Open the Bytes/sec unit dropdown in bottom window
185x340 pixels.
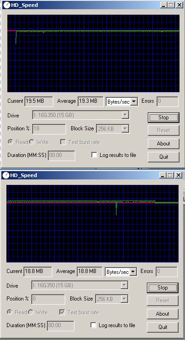coord(134,272)
